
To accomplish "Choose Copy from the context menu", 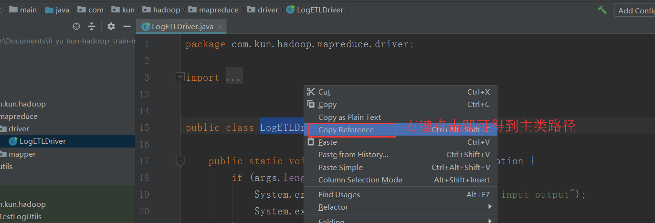I will tap(401, 104).
